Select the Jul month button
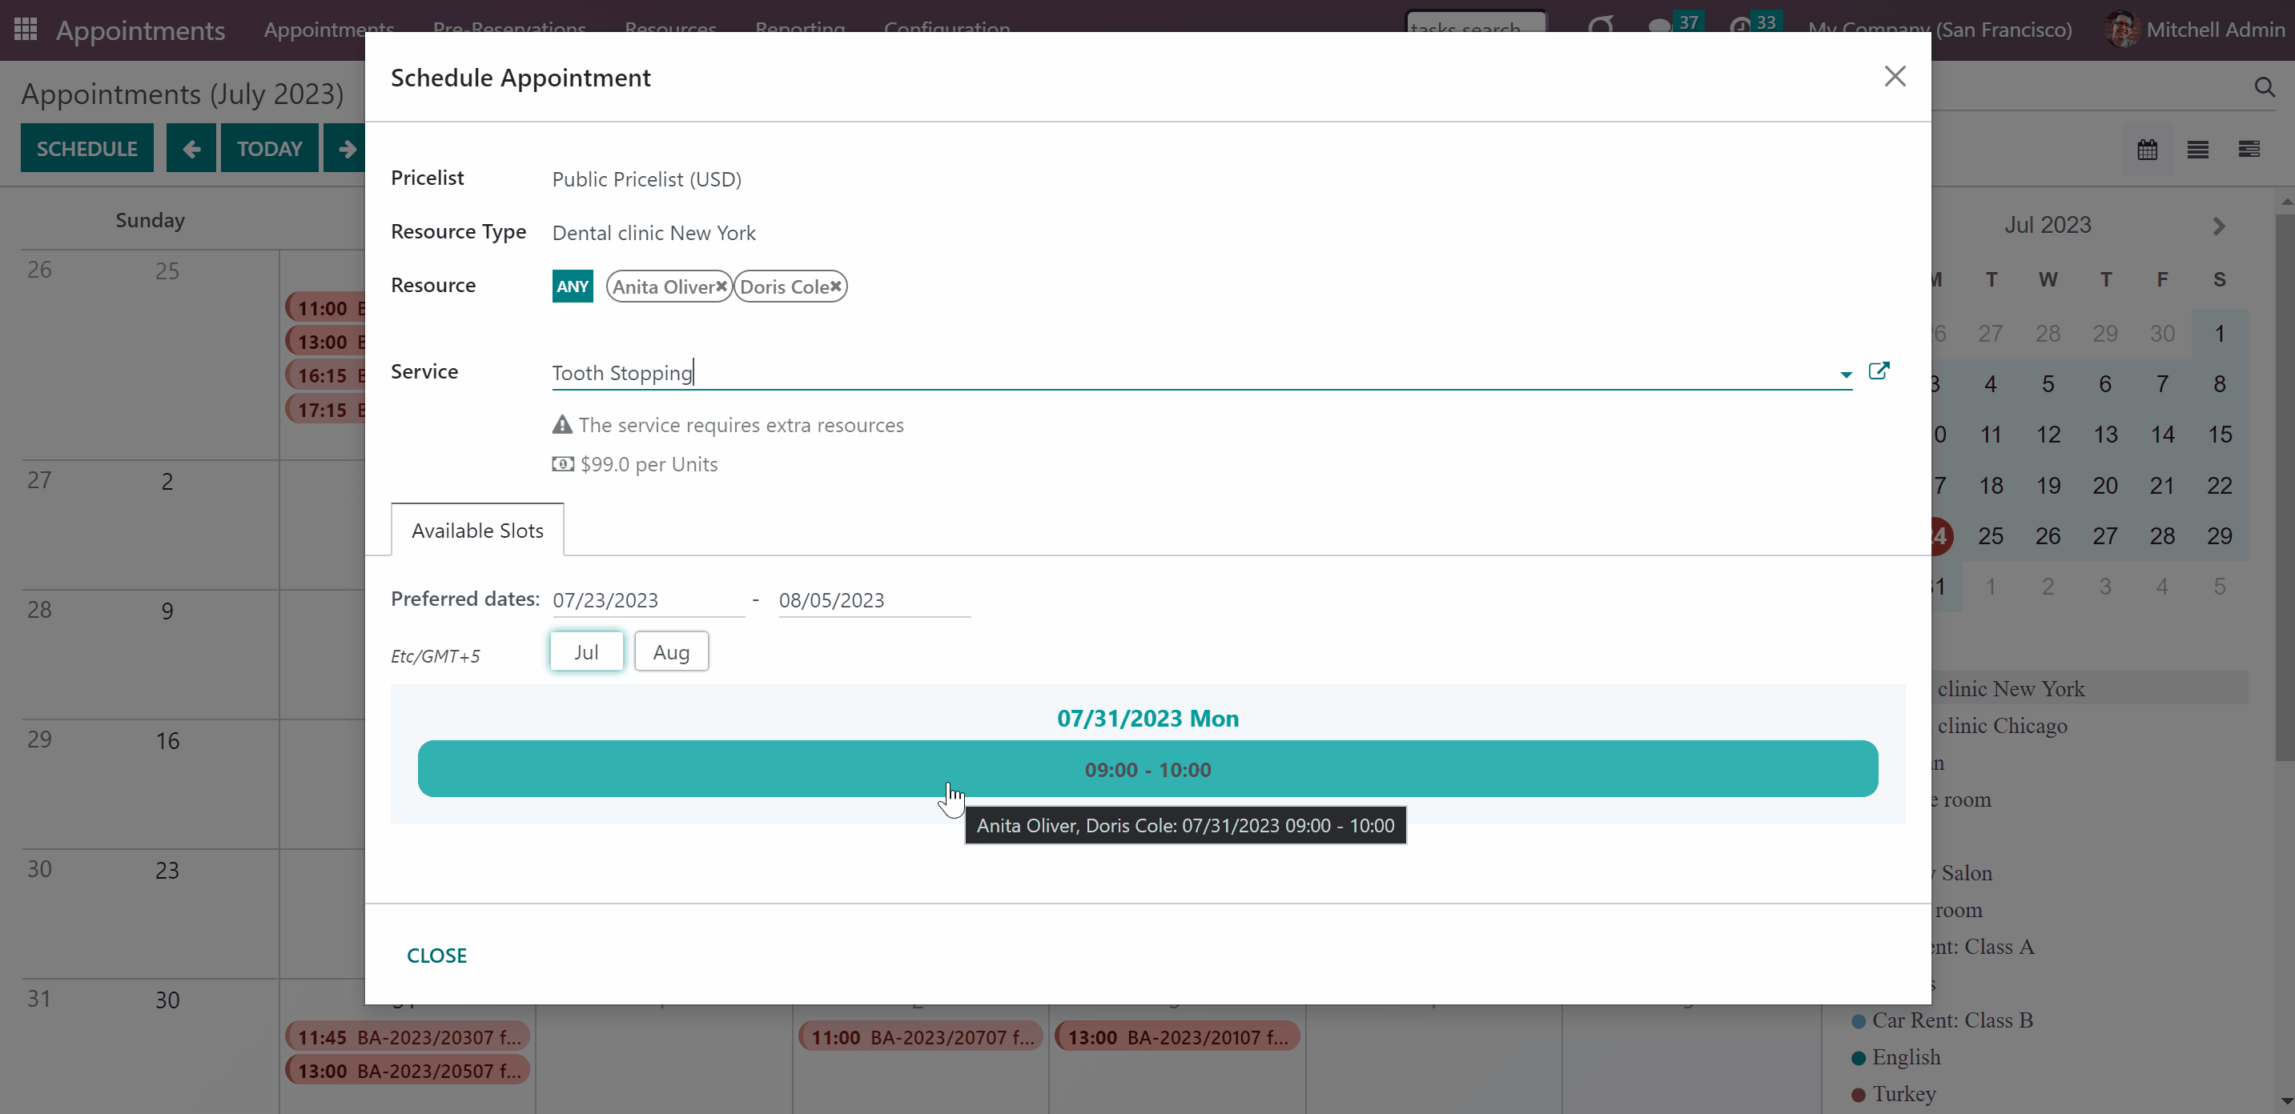Screen dimensions: 2295x1114 pos(586,652)
